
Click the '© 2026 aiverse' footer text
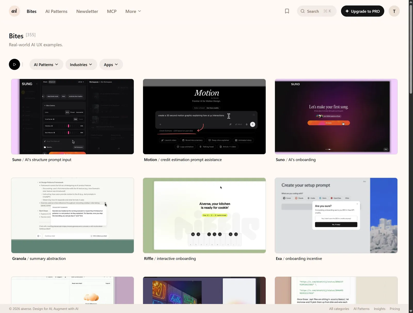[44, 309]
